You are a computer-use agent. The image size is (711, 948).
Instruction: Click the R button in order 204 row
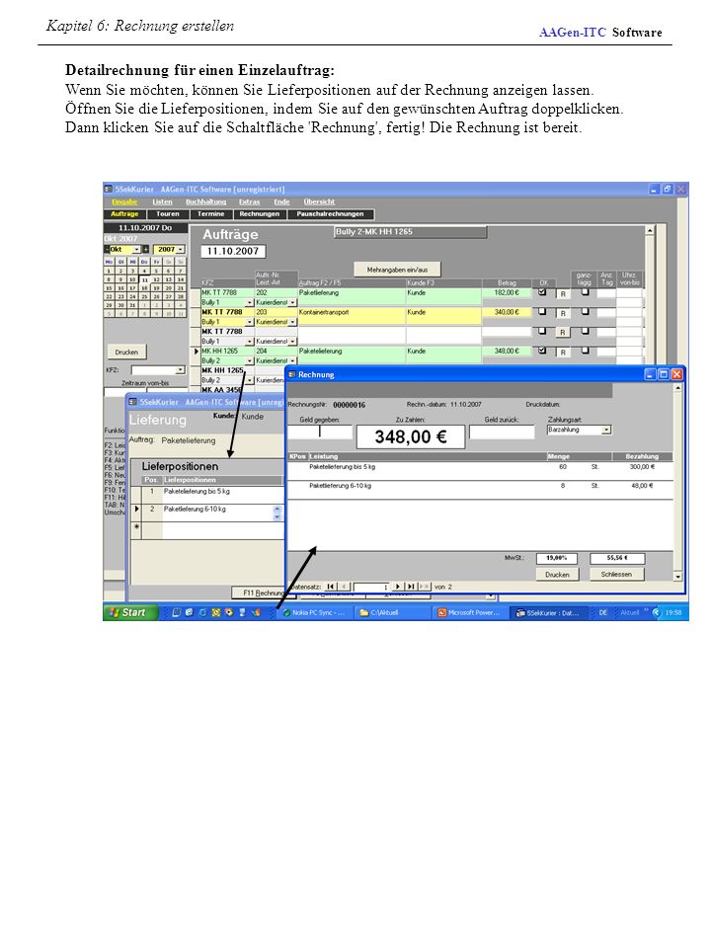pyautogui.click(x=562, y=352)
